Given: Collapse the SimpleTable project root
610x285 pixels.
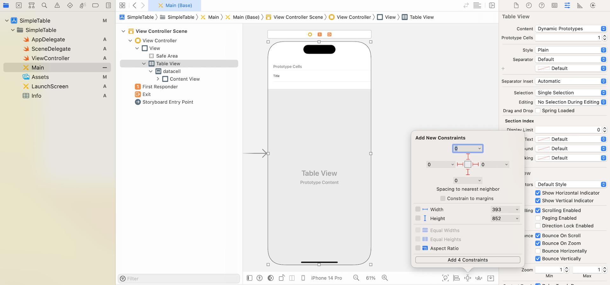Looking at the screenshot, I should [7, 20].
